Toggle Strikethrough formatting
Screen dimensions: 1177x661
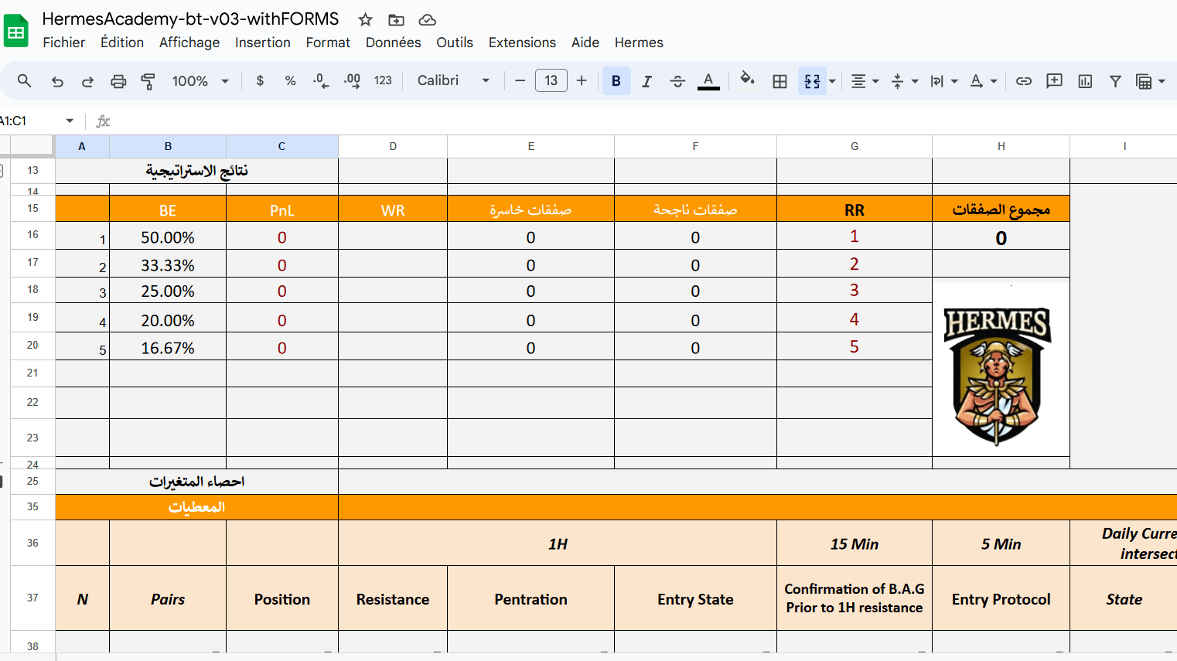(x=677, y=81)
